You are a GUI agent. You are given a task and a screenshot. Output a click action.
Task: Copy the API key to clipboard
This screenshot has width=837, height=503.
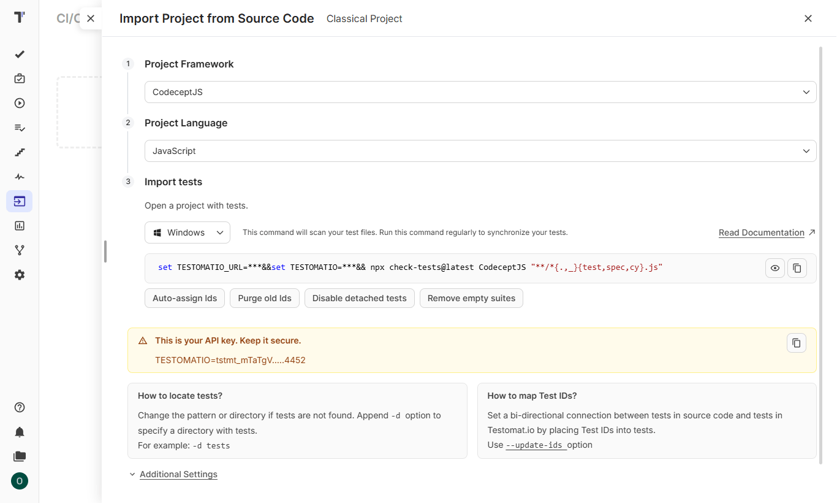point(797,343)
